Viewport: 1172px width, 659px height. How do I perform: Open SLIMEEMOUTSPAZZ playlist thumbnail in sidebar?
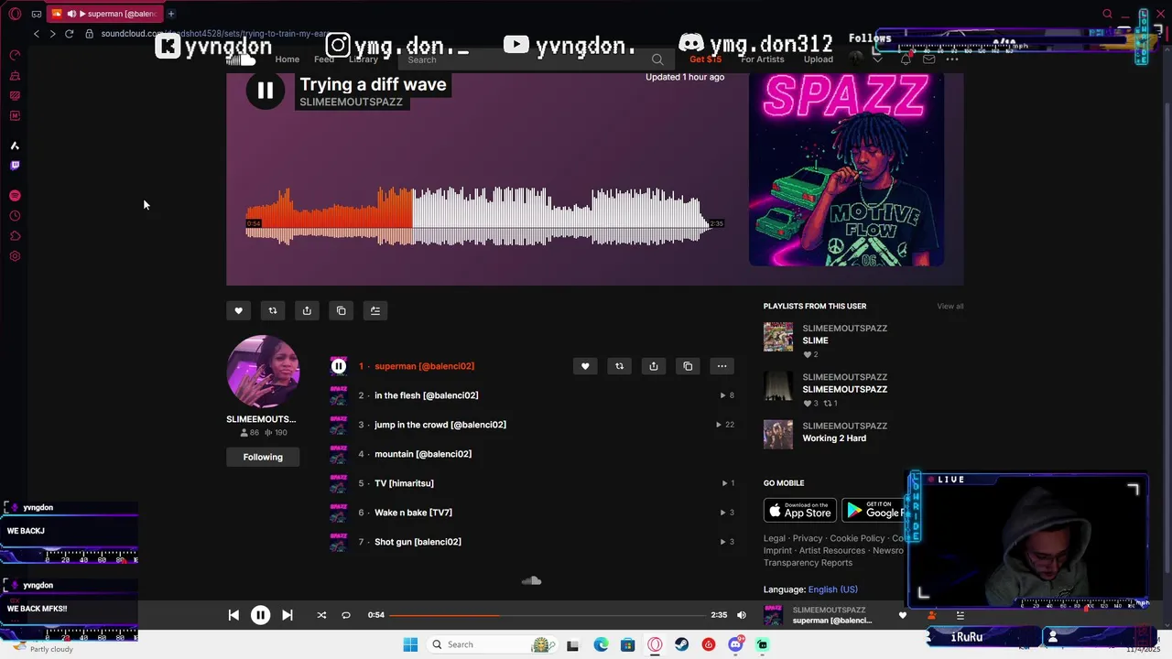[778, 385]
